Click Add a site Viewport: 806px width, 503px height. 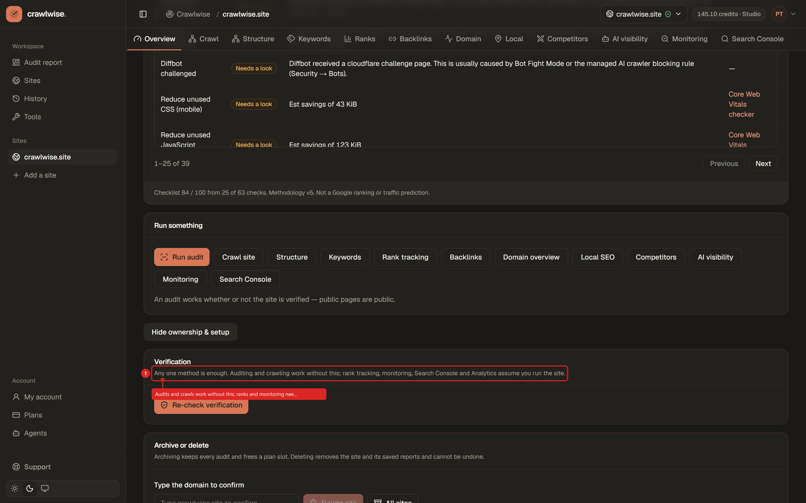tap(63, 175)
